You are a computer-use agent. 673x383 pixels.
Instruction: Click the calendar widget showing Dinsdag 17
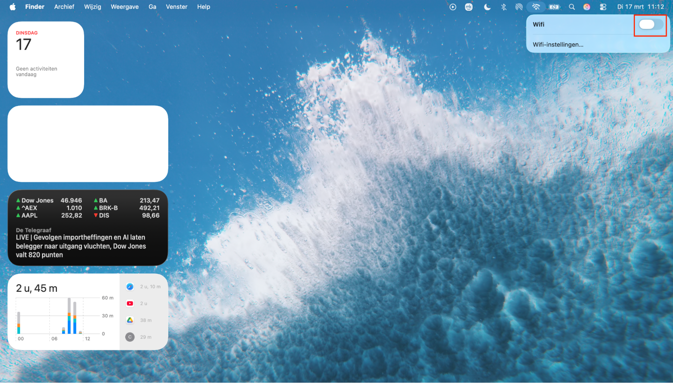click(x=46, y=60)
